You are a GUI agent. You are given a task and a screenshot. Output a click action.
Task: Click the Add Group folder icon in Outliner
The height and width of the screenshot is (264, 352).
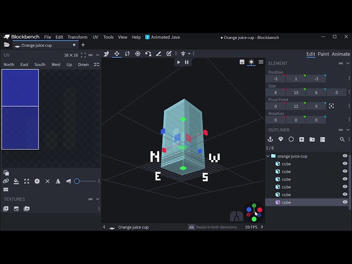(312, 139)
